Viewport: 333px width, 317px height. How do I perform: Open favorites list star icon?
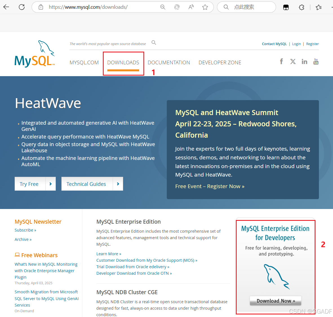pyautogui.click(x=319, y=7)
